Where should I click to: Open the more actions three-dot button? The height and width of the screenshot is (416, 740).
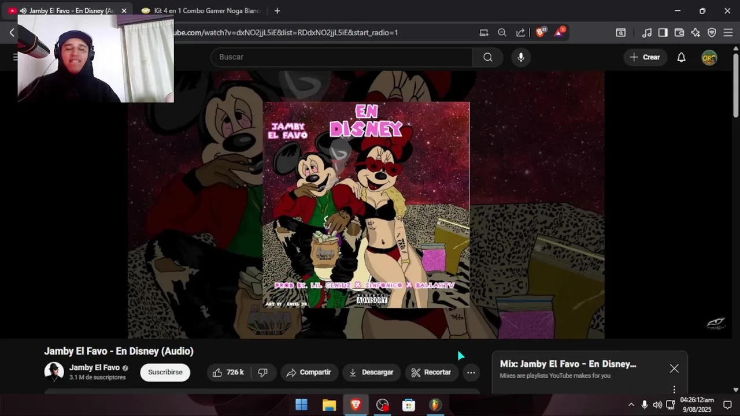coord(471,373)
